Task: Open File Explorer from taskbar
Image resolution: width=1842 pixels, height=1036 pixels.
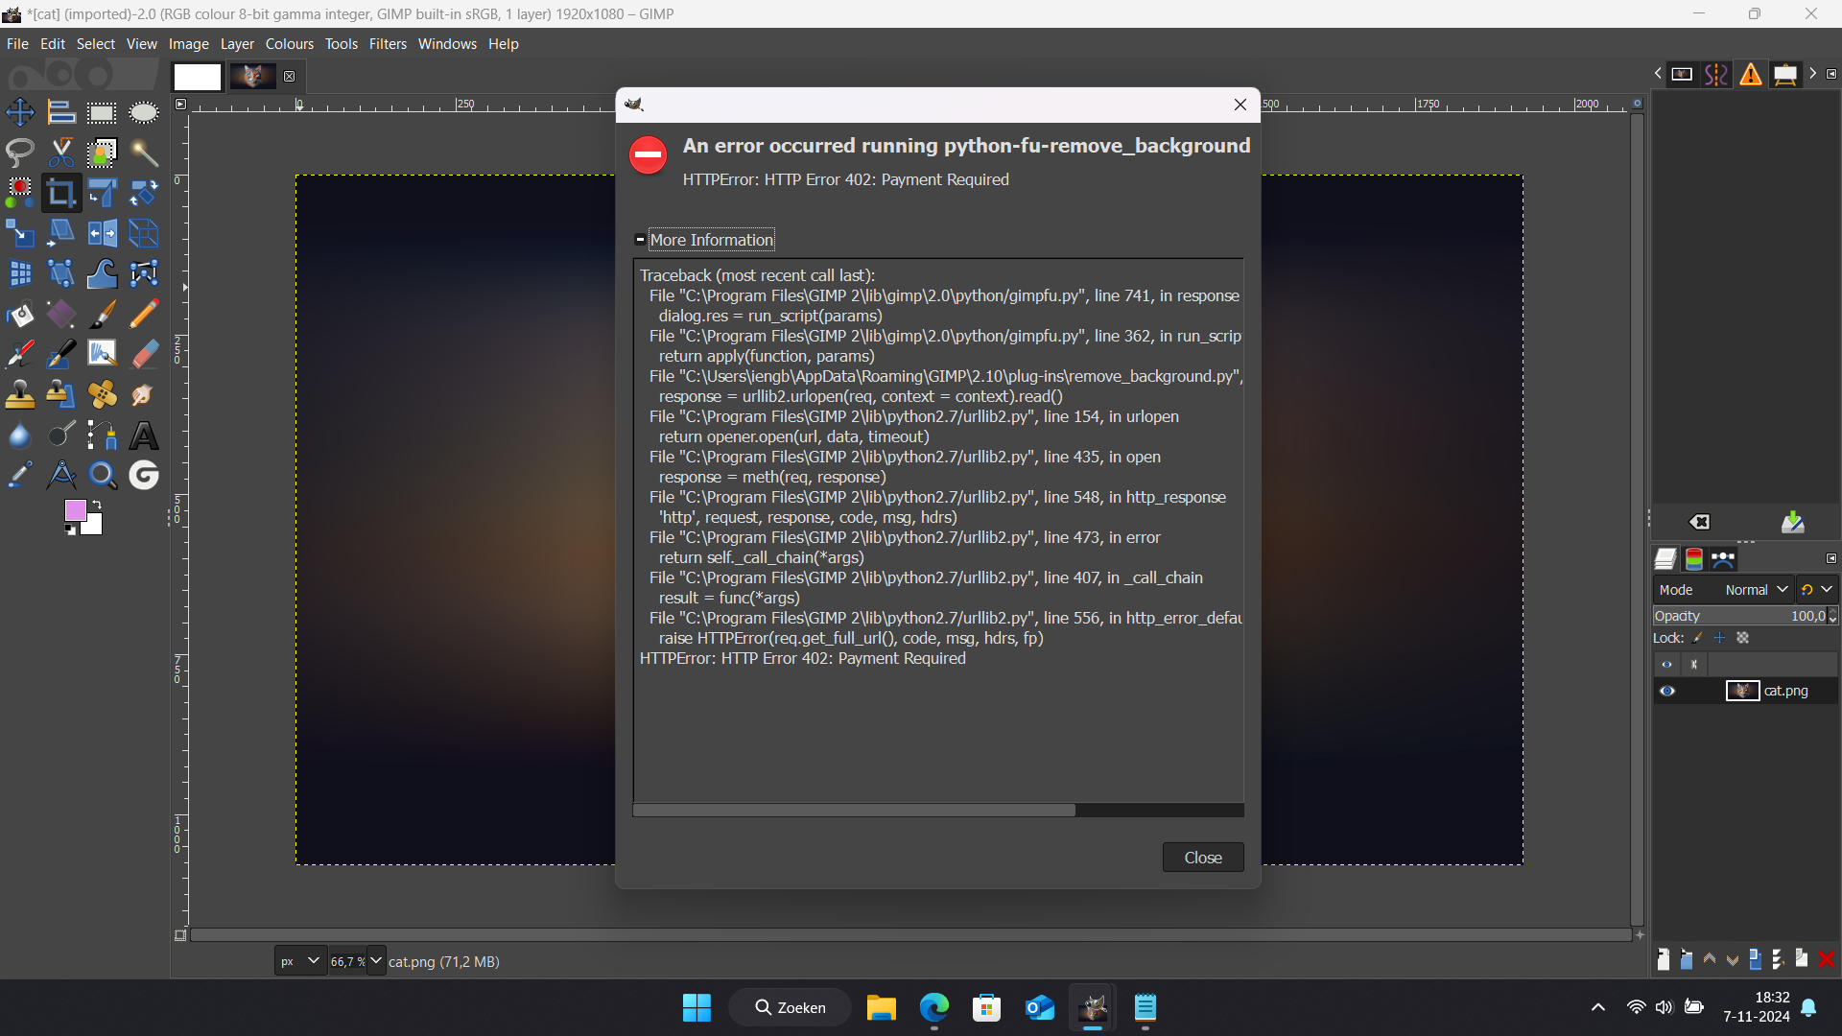Action: 881,1007
